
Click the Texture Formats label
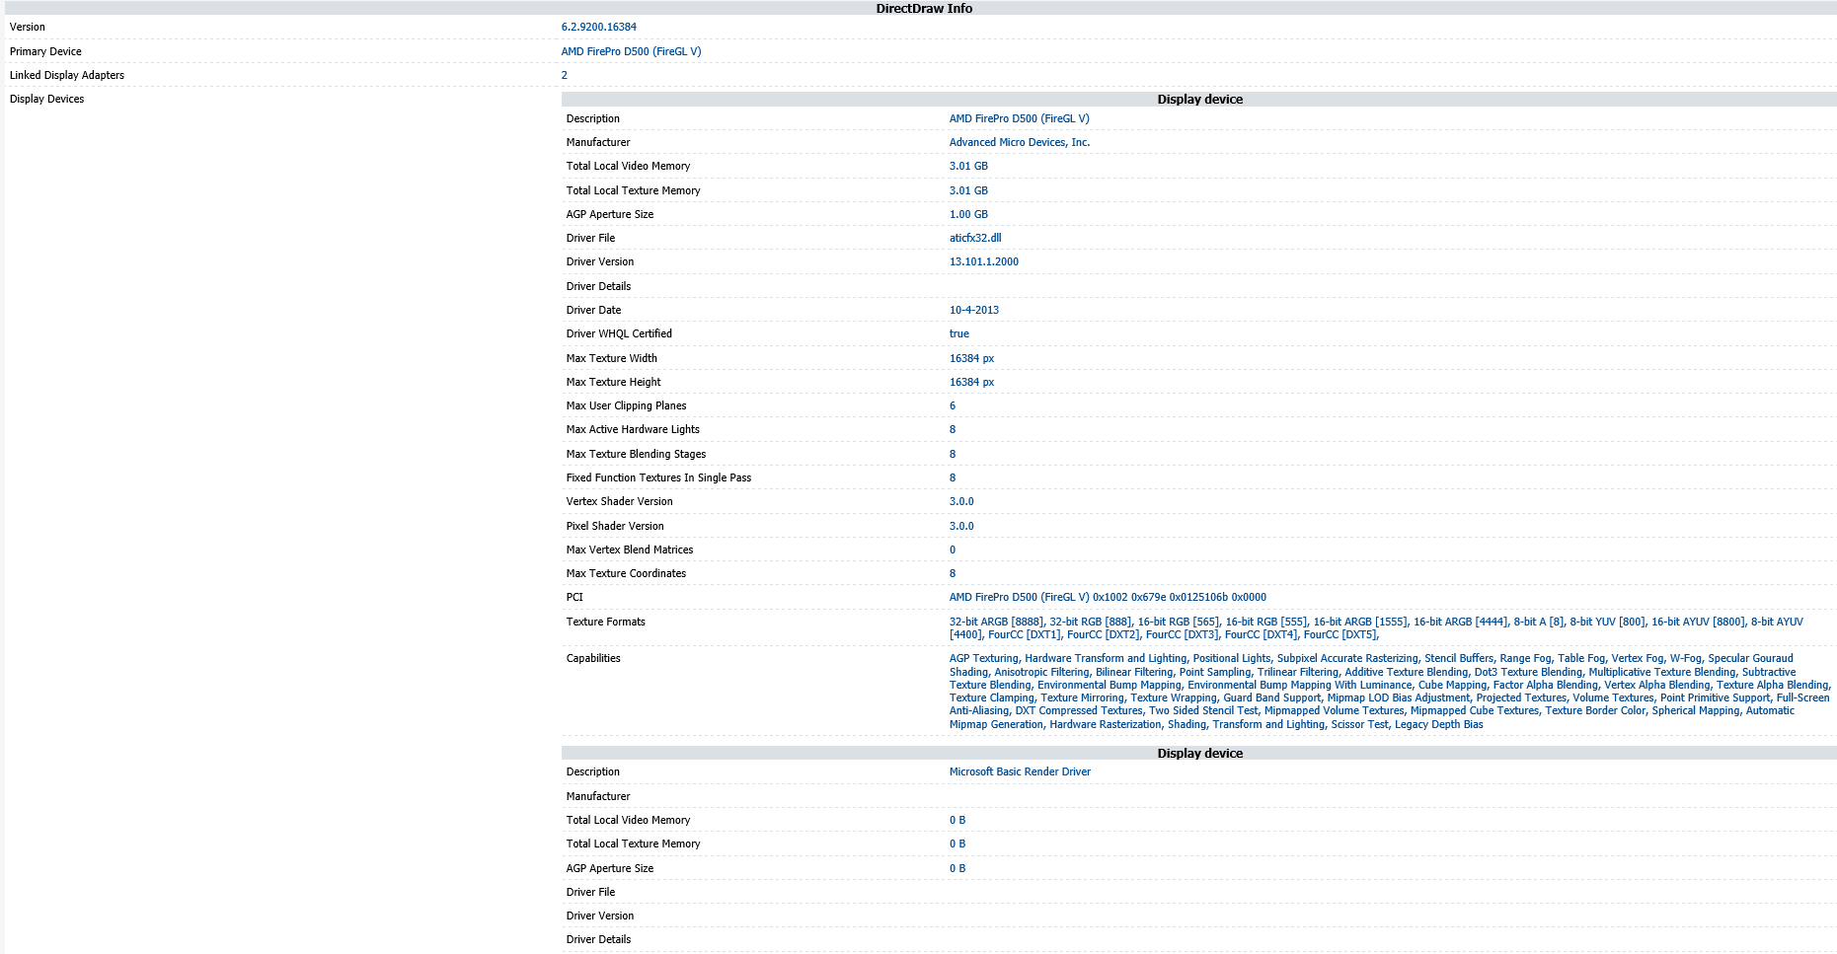tap(605, 622)
